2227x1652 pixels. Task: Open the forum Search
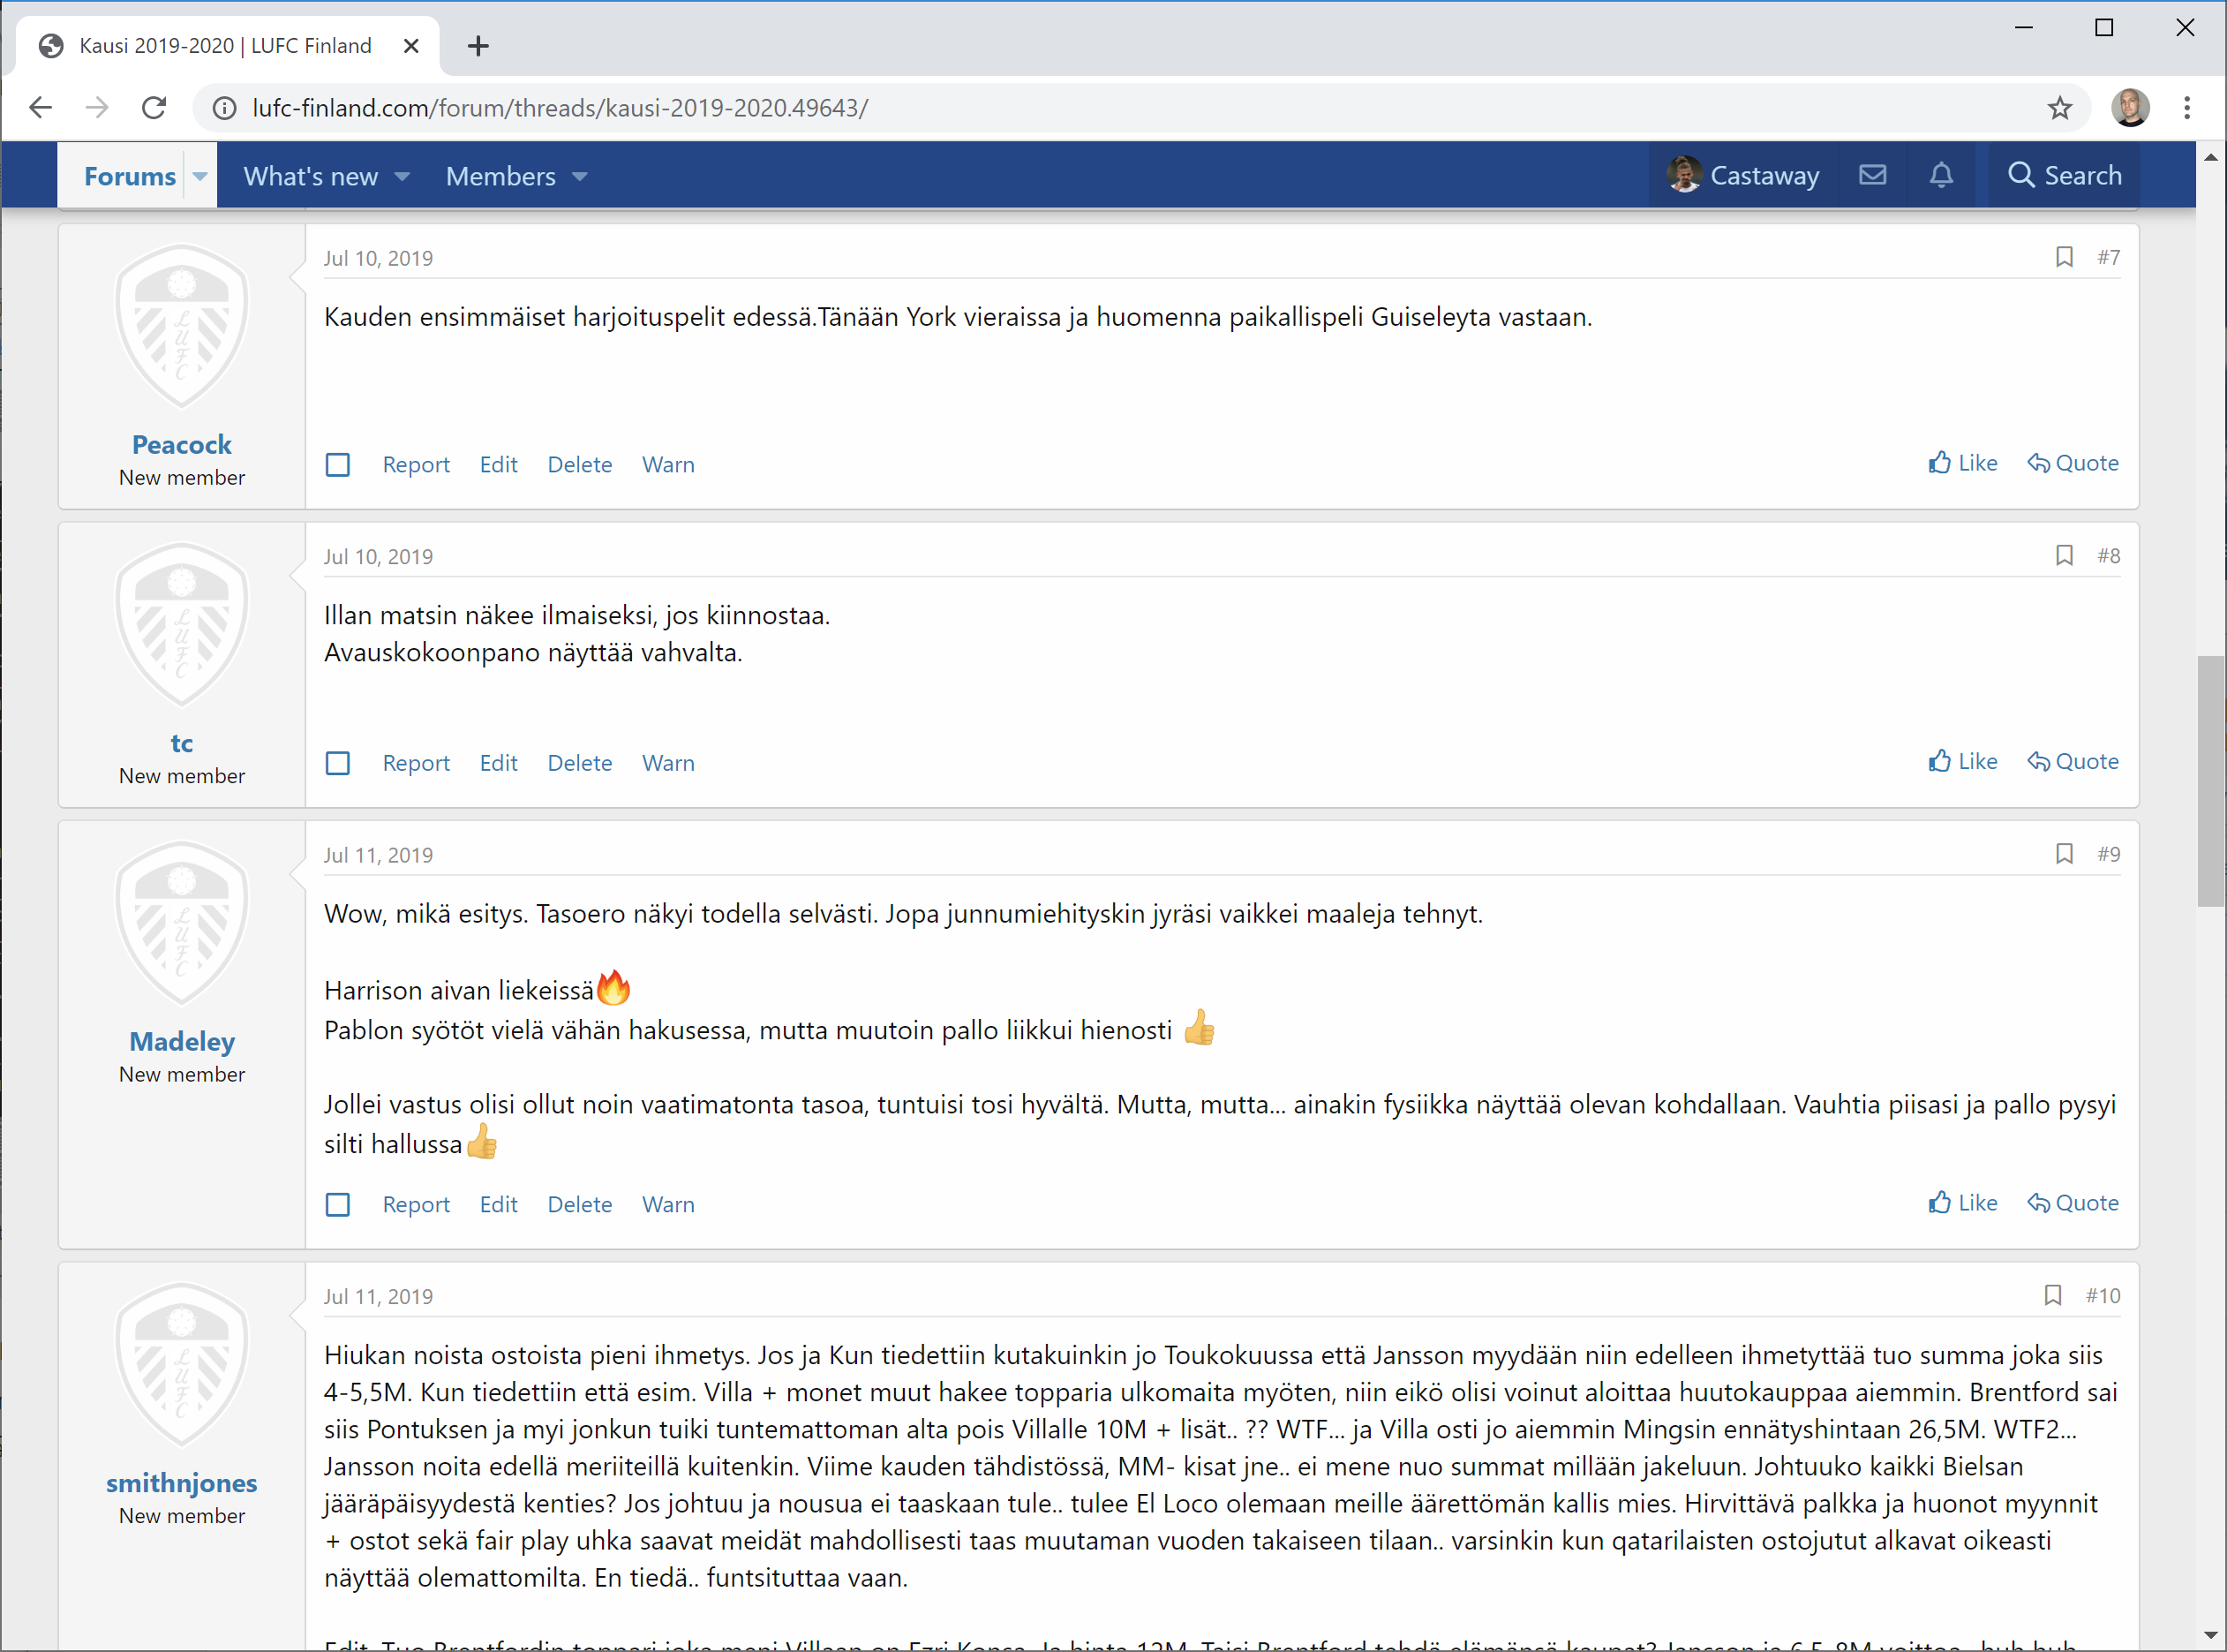[x=2064, y=175]
